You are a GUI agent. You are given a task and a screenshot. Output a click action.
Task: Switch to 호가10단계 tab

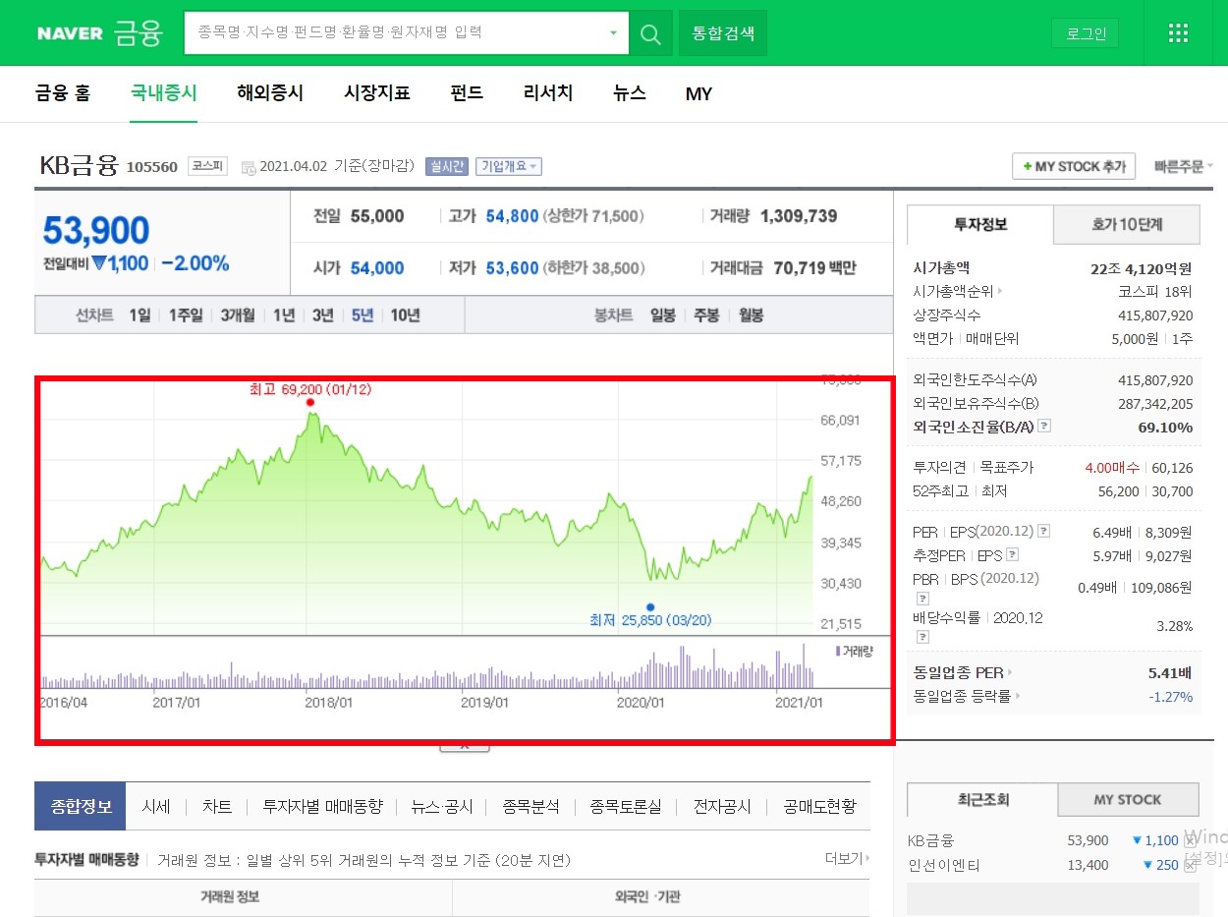tap(1127, 224)
